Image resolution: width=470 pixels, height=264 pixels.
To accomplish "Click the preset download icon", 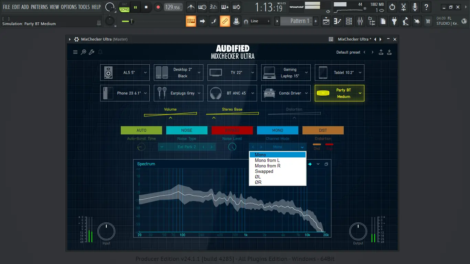I will (389, 52).
